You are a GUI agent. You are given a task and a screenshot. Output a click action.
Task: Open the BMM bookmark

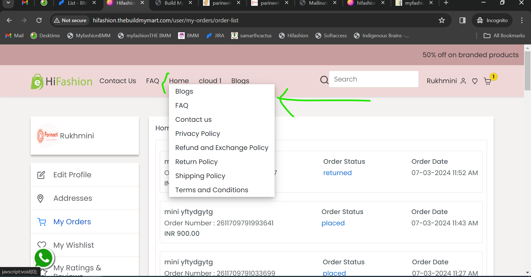tap(189, 36)
